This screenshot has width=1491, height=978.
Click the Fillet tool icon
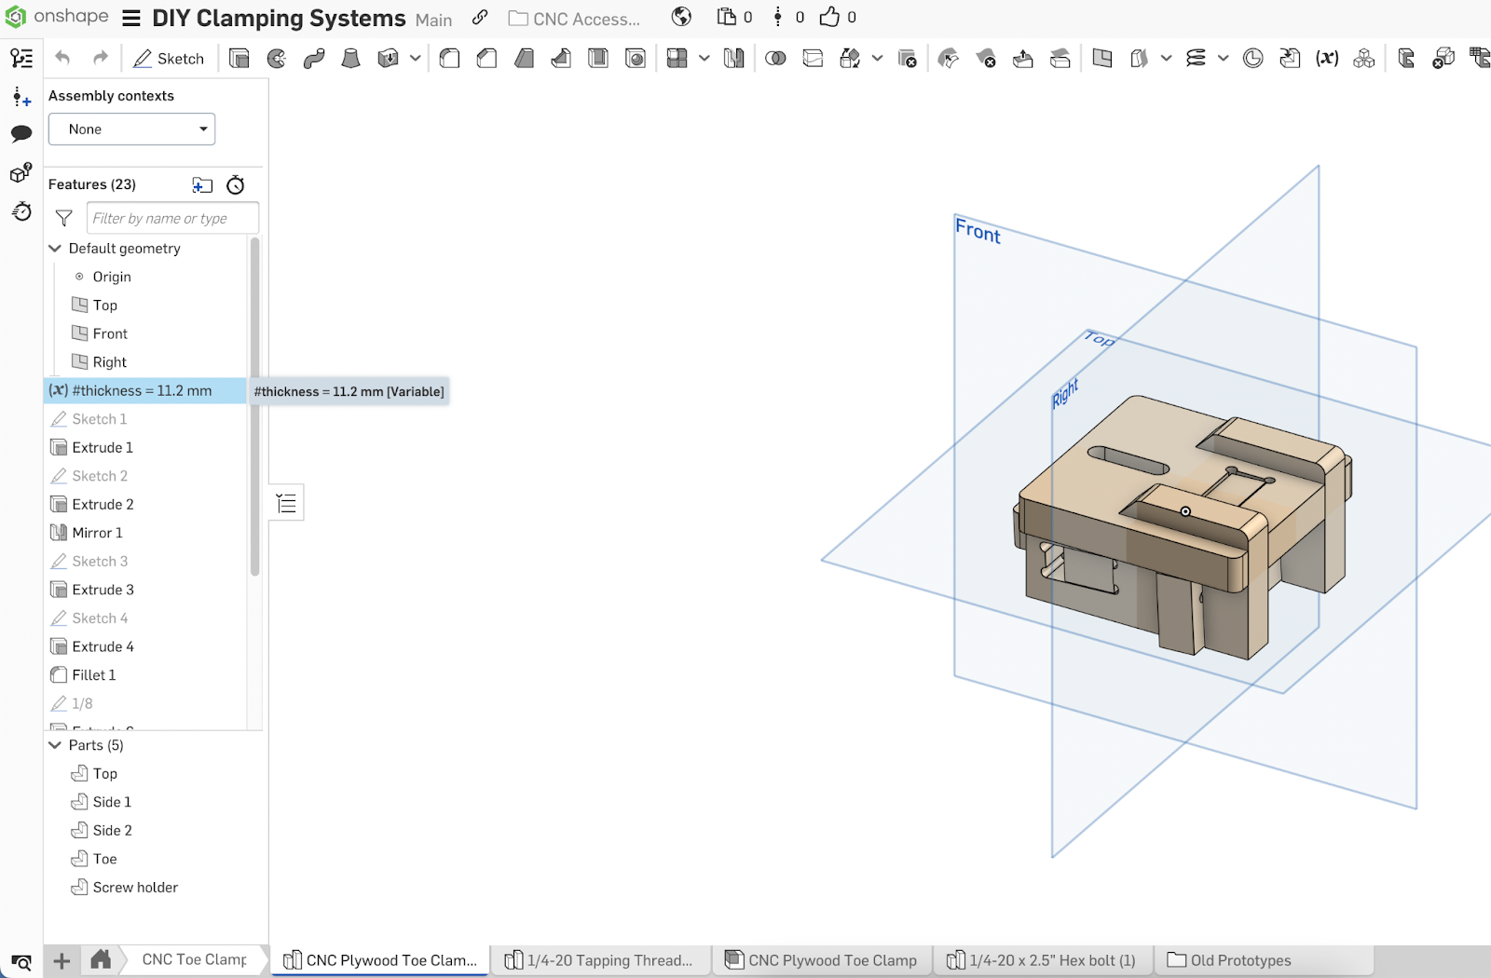tap(449, 59)
